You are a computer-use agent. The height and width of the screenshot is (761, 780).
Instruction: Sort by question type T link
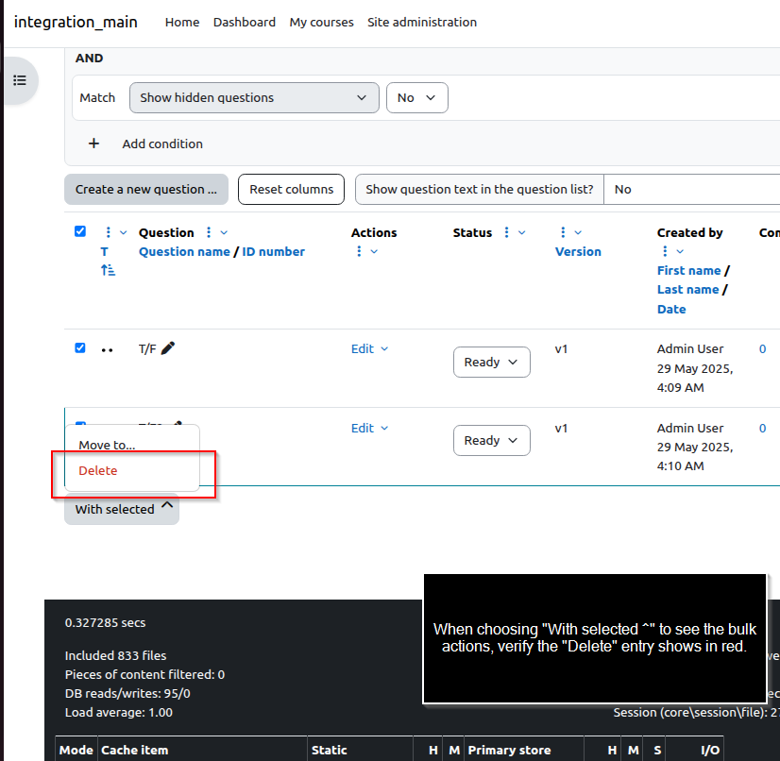[105, 252]
